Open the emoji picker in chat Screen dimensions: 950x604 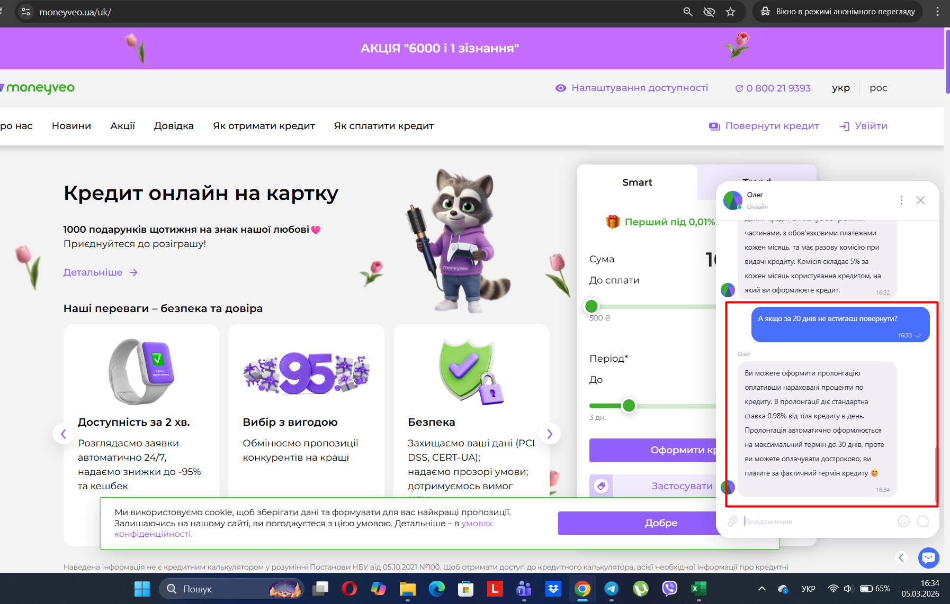(903, 521)
